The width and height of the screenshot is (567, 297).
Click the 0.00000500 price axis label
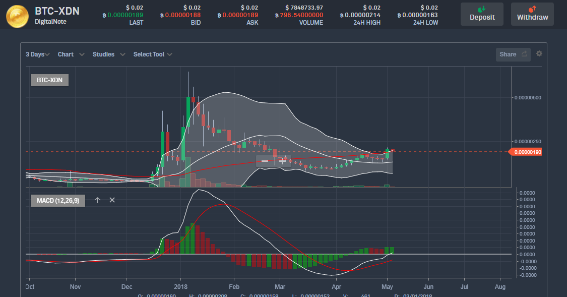(x=528, y=98)
